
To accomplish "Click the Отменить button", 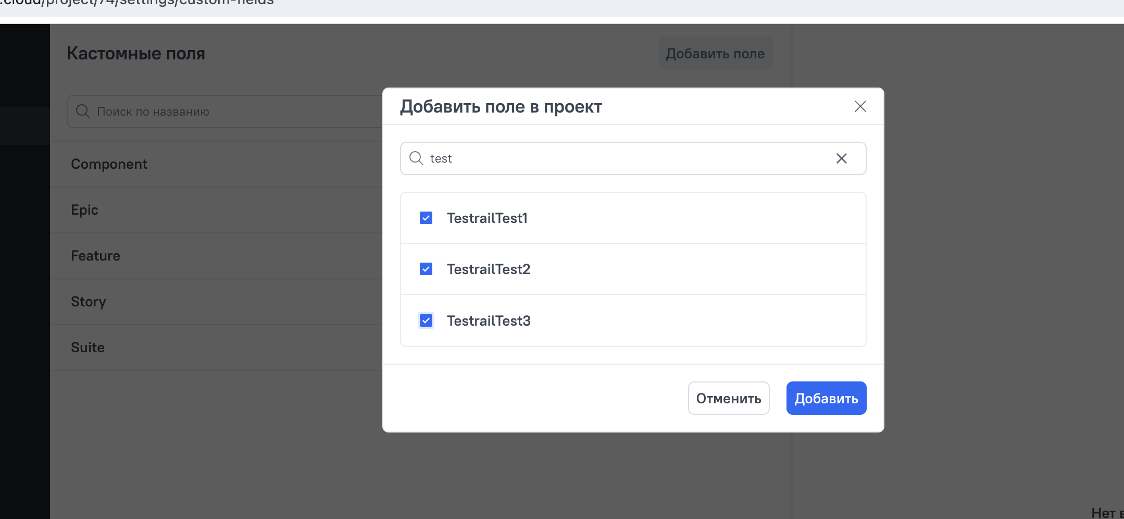I will [729, 398].
